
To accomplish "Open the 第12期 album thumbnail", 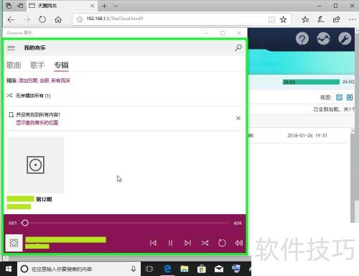I will click(x=35, y=165).
